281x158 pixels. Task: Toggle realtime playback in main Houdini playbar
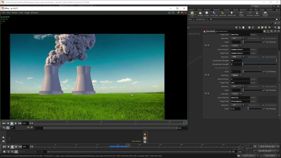pos(16,151)
